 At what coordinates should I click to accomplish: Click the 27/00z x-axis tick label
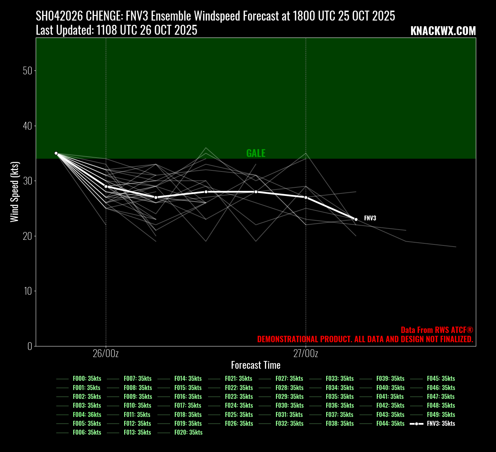(306, 354)
